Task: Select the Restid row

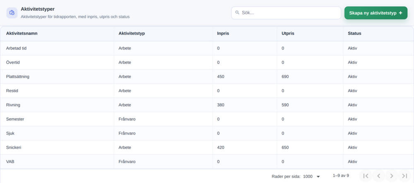Action: coord(207,90)
